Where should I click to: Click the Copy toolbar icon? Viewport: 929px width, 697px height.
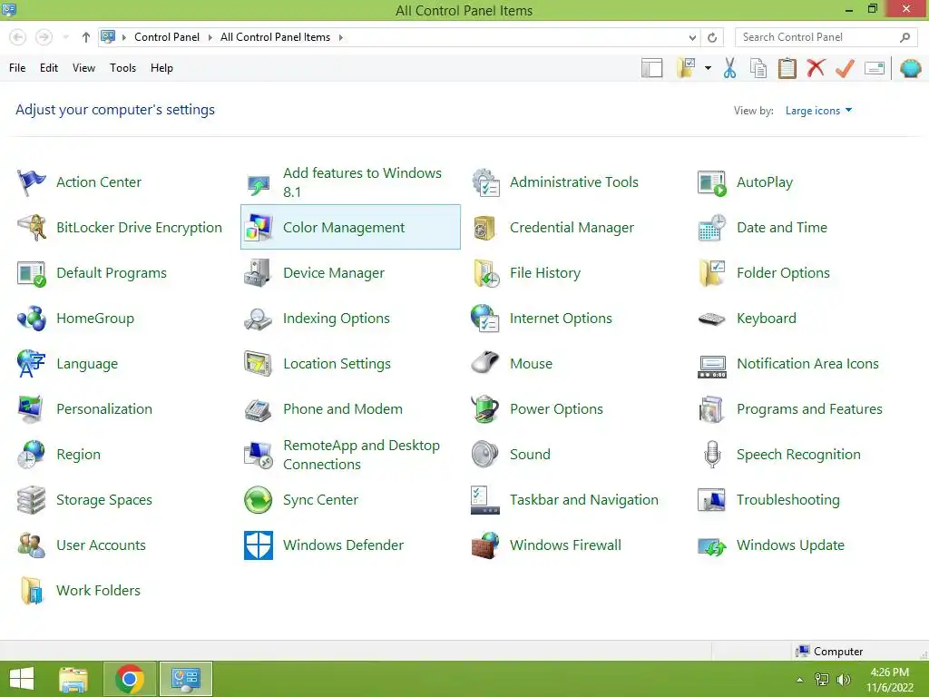[x=758, y=68]
